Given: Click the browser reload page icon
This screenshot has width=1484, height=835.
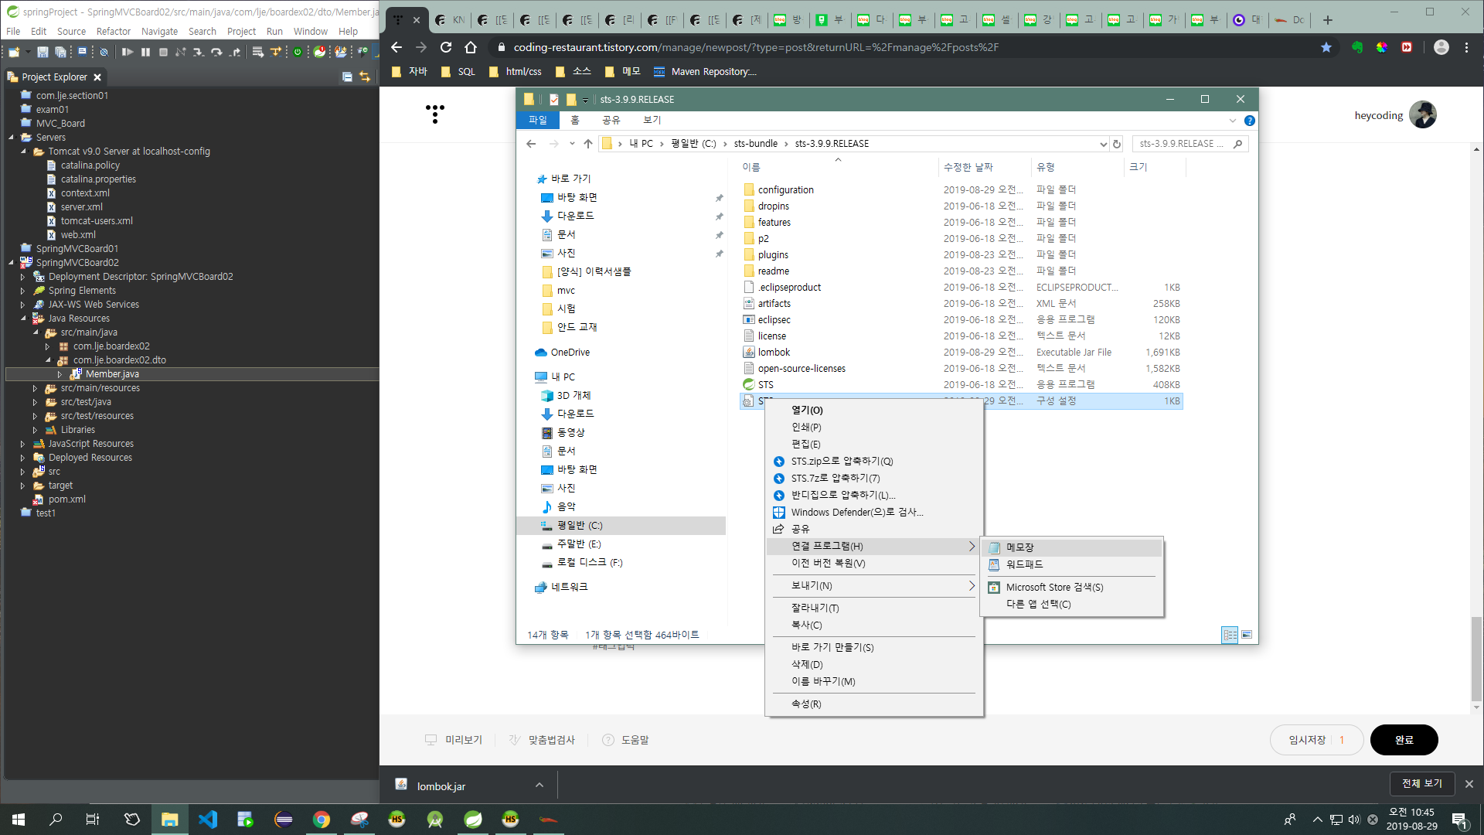Looking at the screenshot, I should (446, 47).
